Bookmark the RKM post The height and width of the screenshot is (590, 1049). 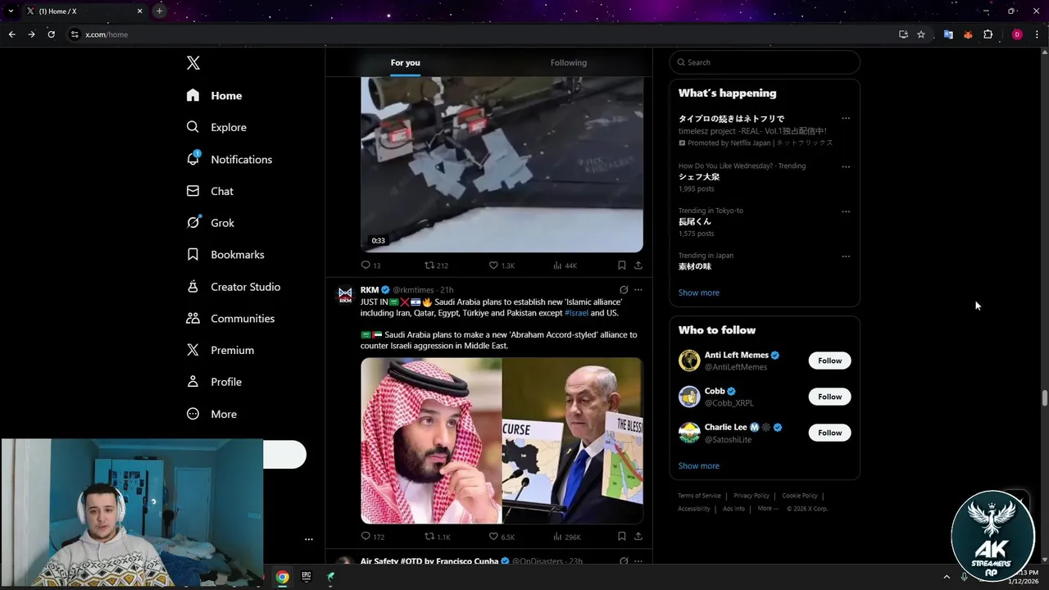coord(621,537)
